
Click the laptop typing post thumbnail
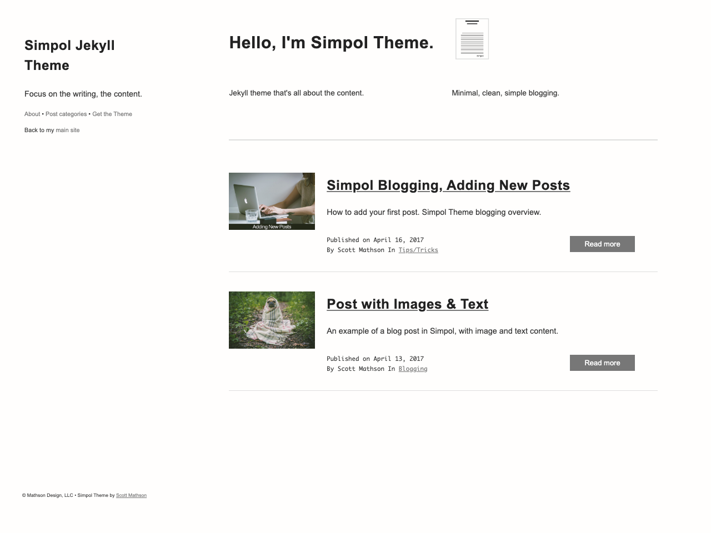pyautogui.click(x=272, y=201)
